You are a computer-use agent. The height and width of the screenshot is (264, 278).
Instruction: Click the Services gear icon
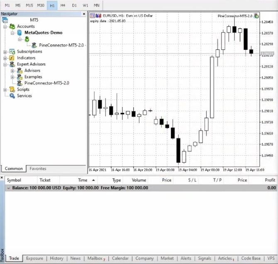click(12, 96)
